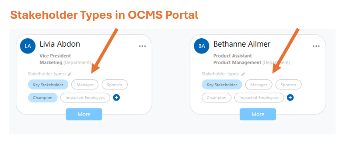This screenshot has height=144, width=346.
Task: Select Impacted Employees tag for Bethanne Ailmer
Action: tap(259, 98)
